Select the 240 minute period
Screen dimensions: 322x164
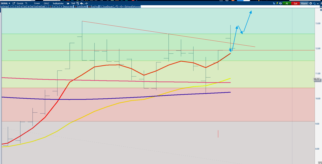(43, 6)
